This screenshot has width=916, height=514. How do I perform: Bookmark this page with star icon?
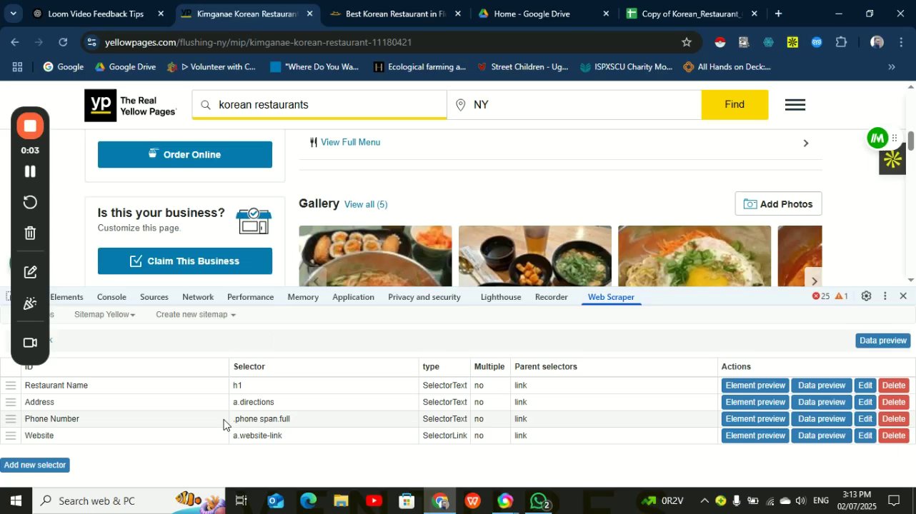coord(687,42)
